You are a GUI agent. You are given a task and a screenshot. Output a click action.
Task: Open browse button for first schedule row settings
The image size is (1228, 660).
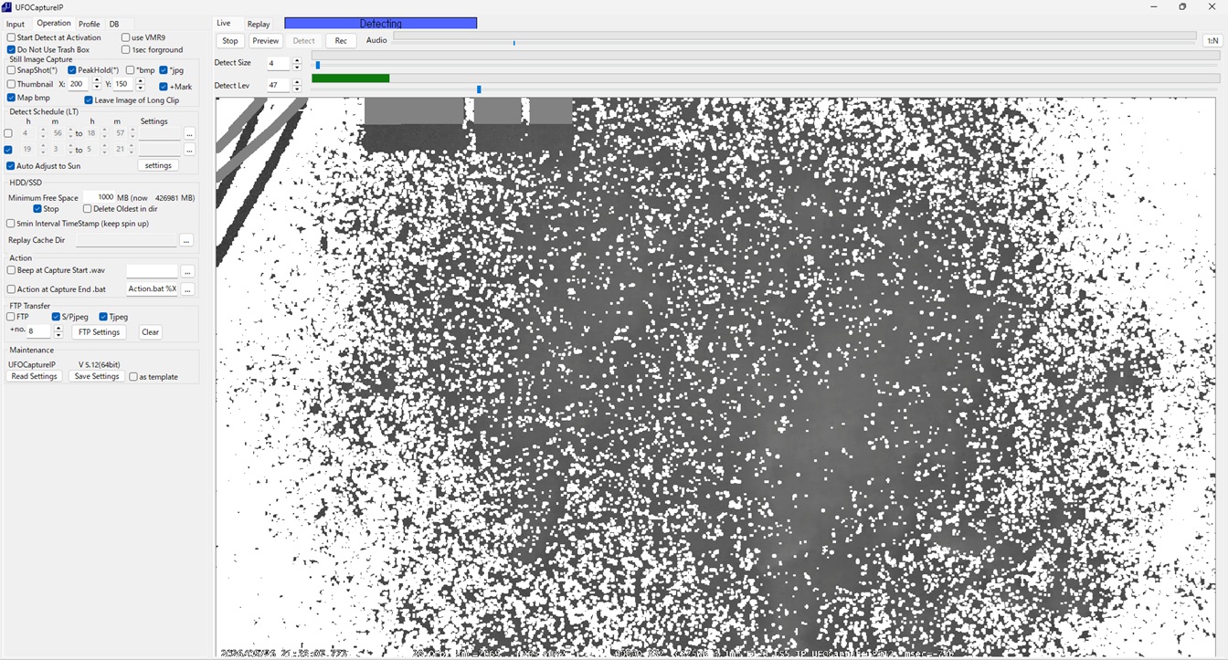click(x=189, y=133)
